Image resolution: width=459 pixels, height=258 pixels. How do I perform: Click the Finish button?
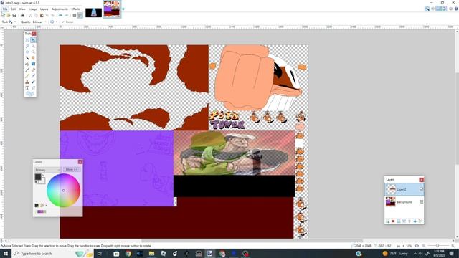click(67, 22)
